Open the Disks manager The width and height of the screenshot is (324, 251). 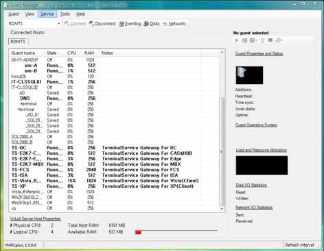(152, 23)
